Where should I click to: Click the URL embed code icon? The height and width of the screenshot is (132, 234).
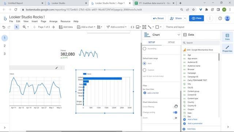[x=132, y=27]
